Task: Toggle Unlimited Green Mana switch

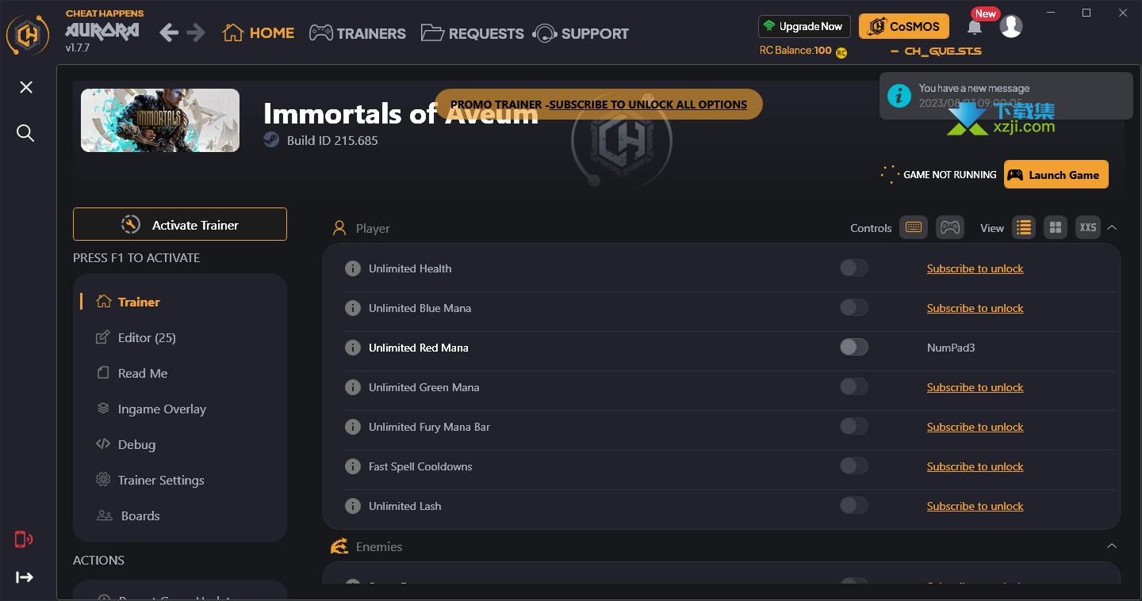Action: [x=854, y=386]
